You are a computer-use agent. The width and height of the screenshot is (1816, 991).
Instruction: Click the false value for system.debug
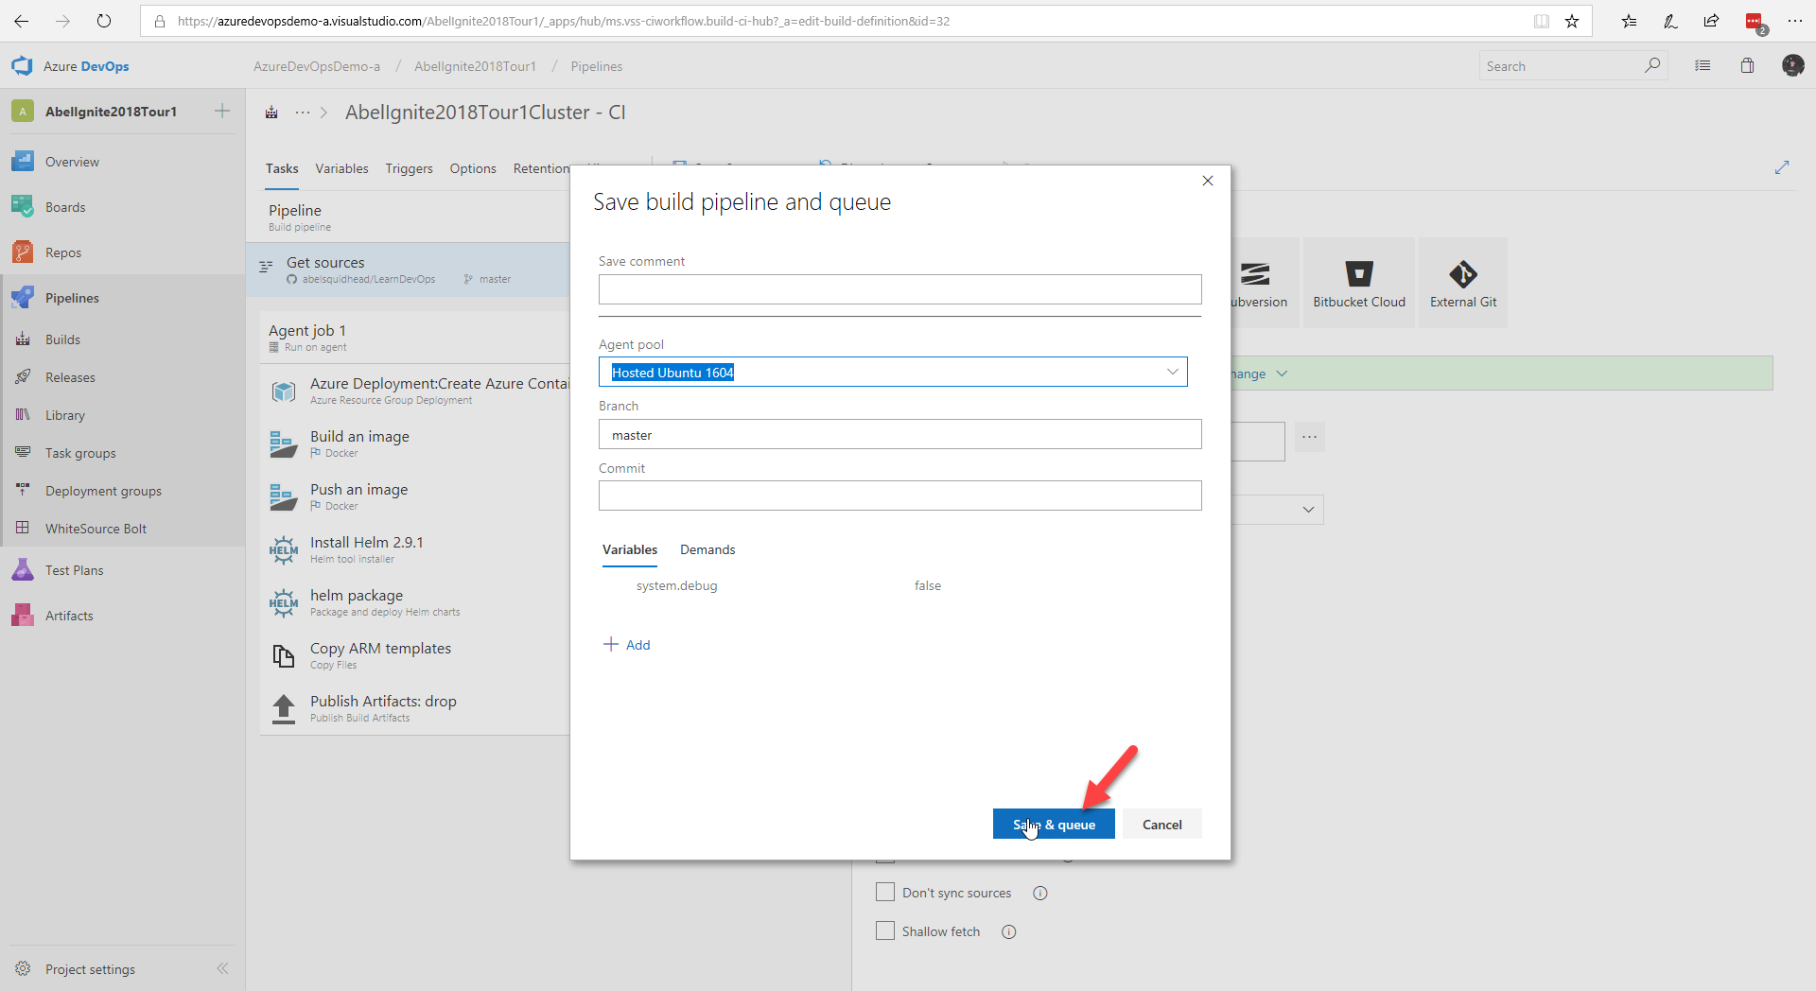tap(927, 585)
